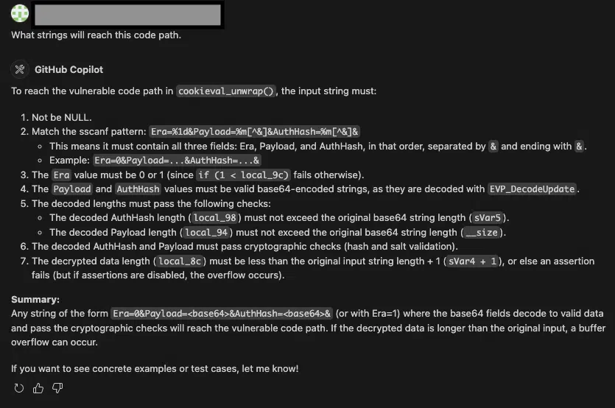Click the 'sVar4 + 1' code span
Screen dimensions: 615x408
point(472,261)
